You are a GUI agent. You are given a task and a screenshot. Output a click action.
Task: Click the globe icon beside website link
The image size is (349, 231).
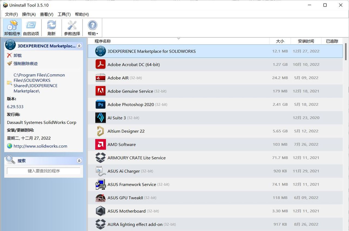[x=10, y=146]
